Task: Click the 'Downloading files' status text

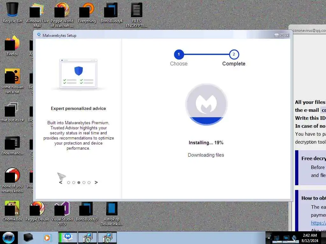Action: (206, 155)
